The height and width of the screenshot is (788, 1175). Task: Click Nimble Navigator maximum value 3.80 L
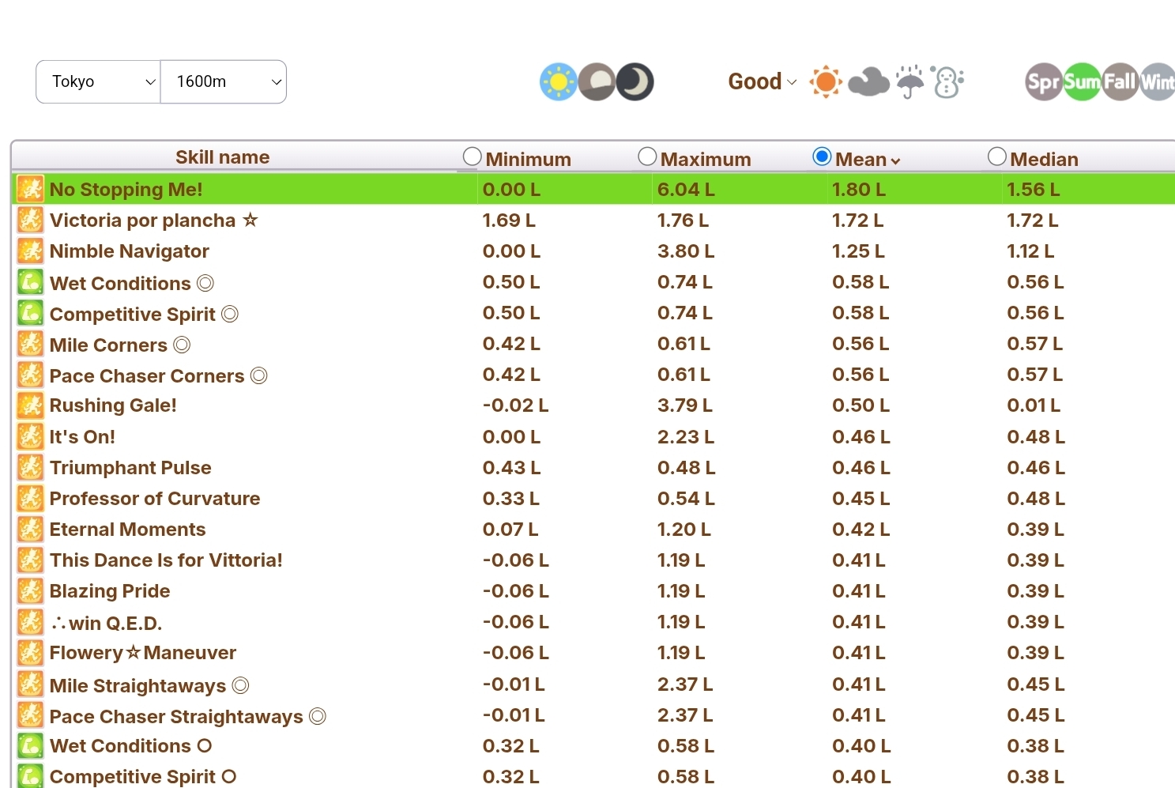[x=686, y=251]
